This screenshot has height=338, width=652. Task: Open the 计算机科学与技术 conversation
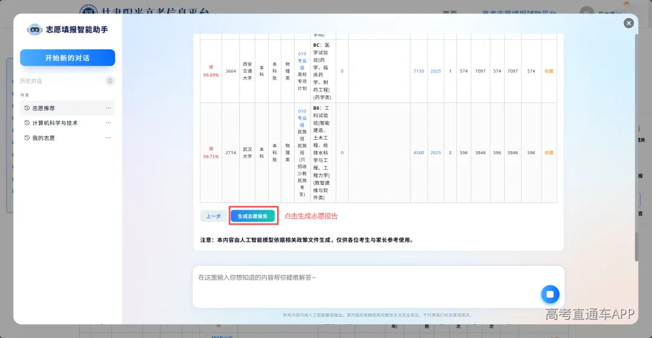[x=68, y=123]
